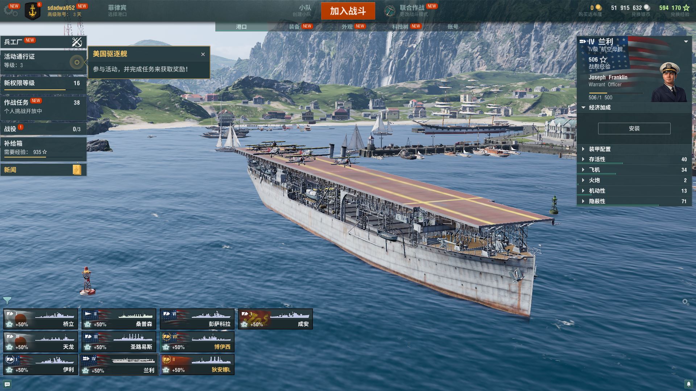Switch to the 装备 tab
This screenshot has height=391, width=696.
point(294,27)
